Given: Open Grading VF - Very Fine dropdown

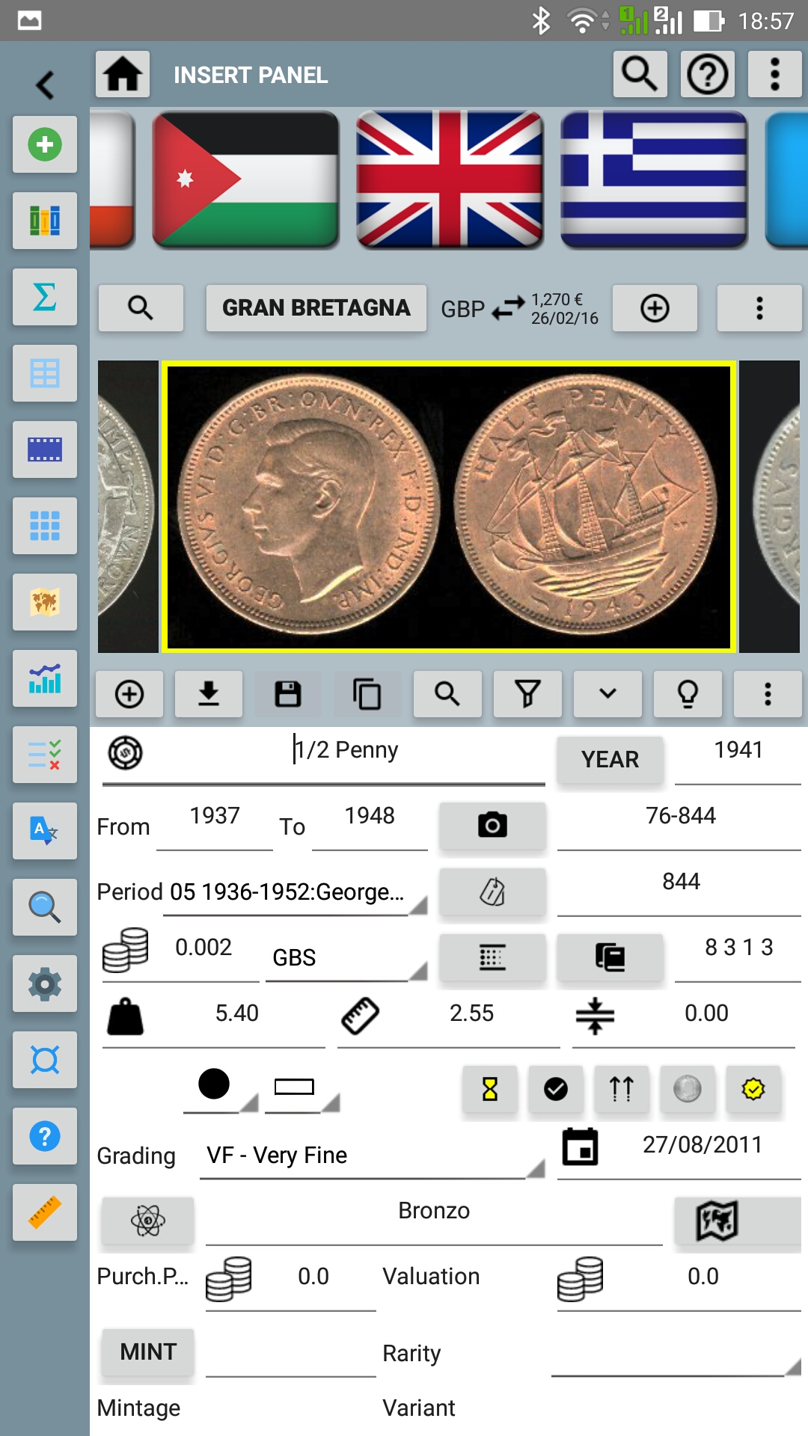Looking at the screenshot, I should tap(373, 1156).
